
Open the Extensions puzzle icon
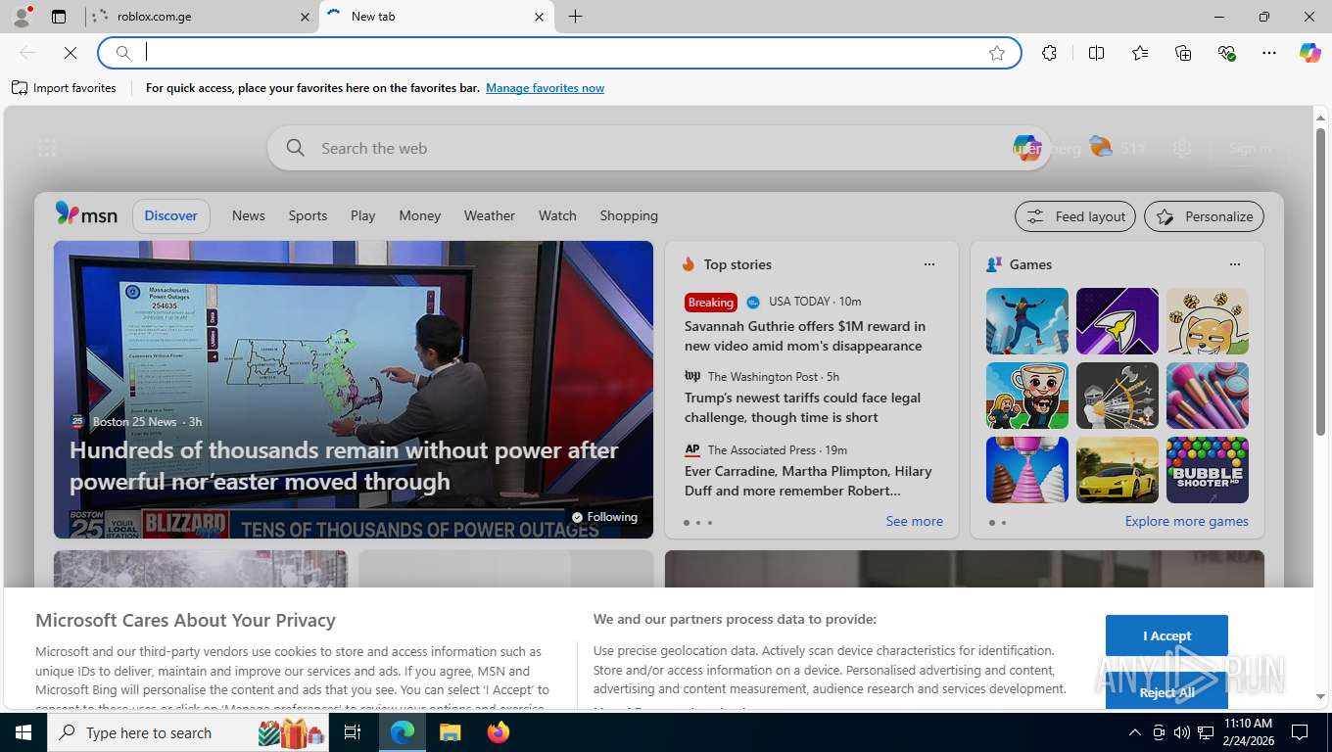pos(1049,53)
